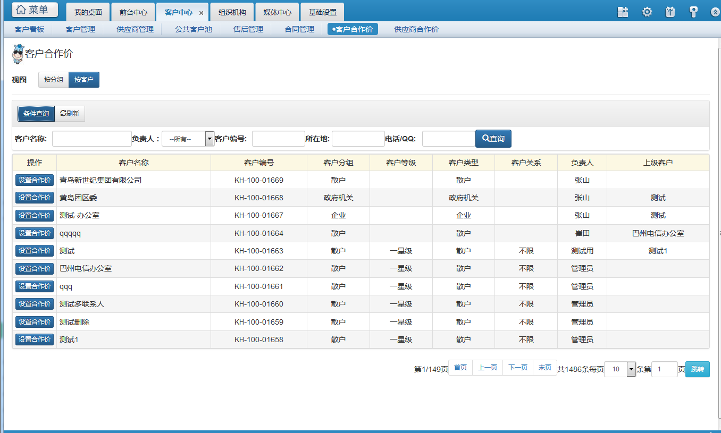721x433 pixels.
Task: Open the 客户看板 submenu item
Action: coord(29,29)
